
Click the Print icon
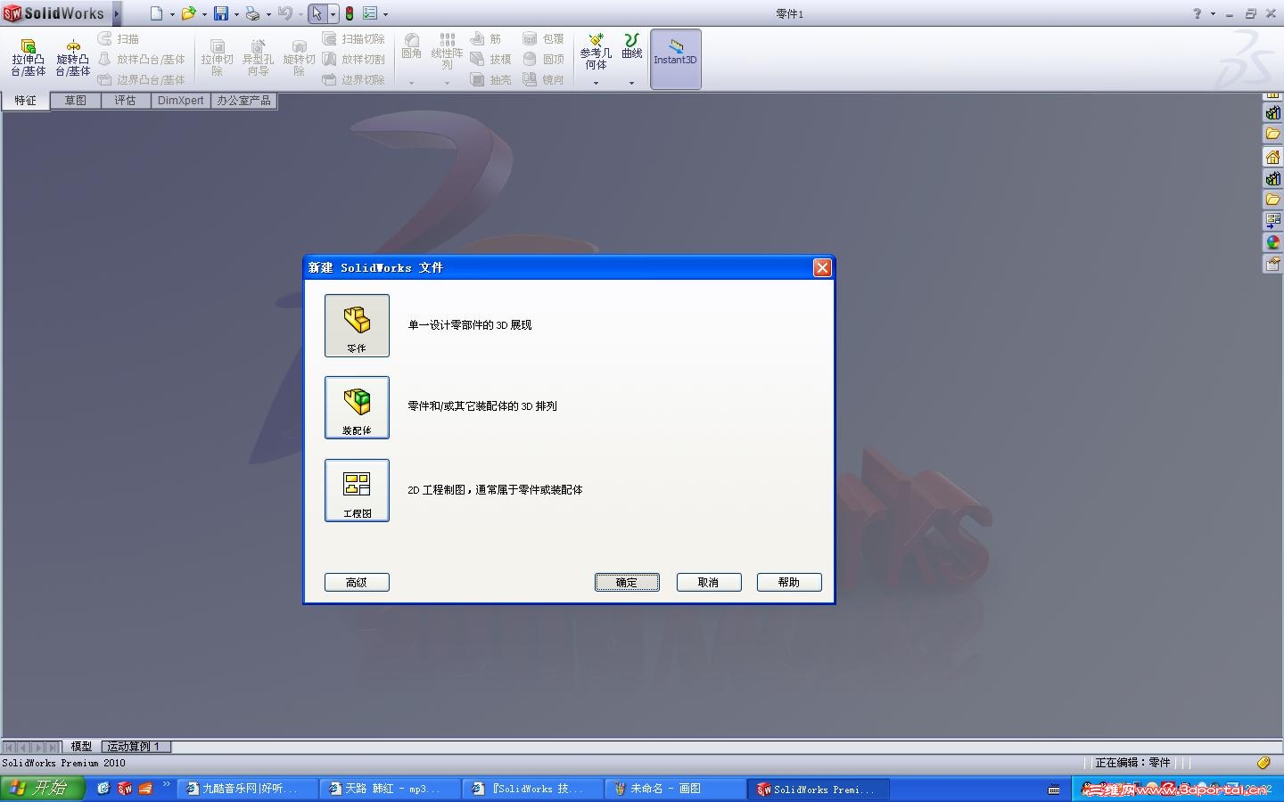(x=252, y=13)
